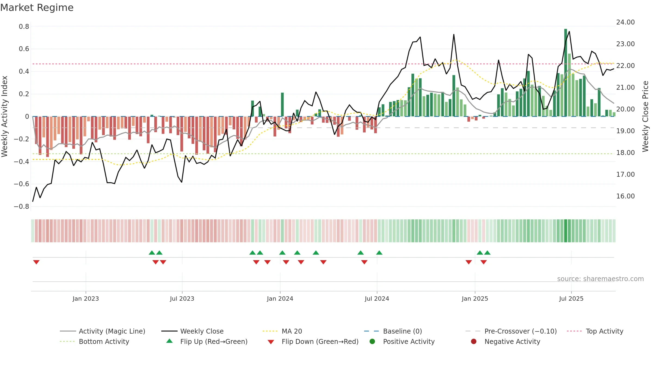Toggle the Flip Down (Green→Red) legend entry

313,341
